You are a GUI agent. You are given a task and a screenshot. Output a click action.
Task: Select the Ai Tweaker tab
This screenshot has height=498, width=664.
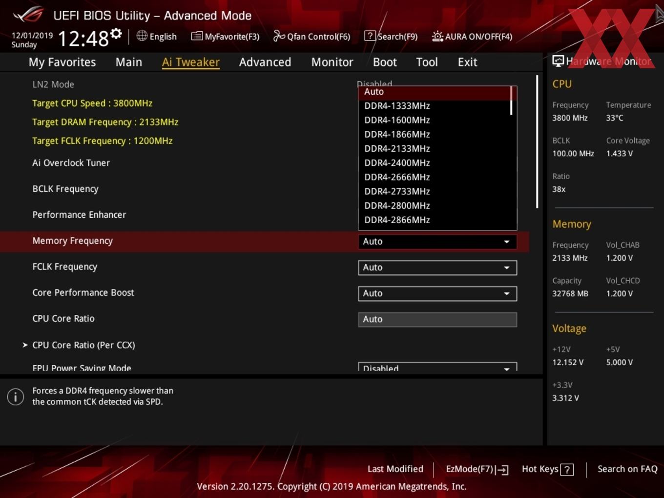pyautogui.click(x=191, y=62)
